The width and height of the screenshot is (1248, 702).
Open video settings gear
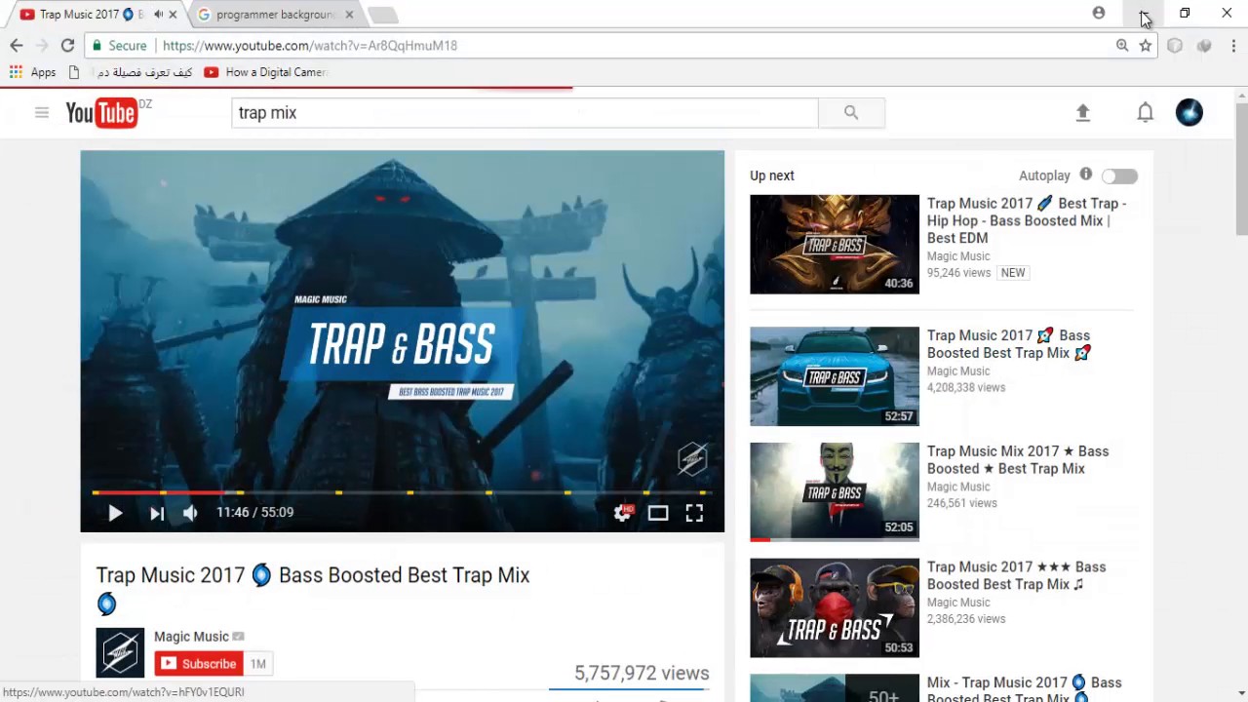tap(622, 513)
